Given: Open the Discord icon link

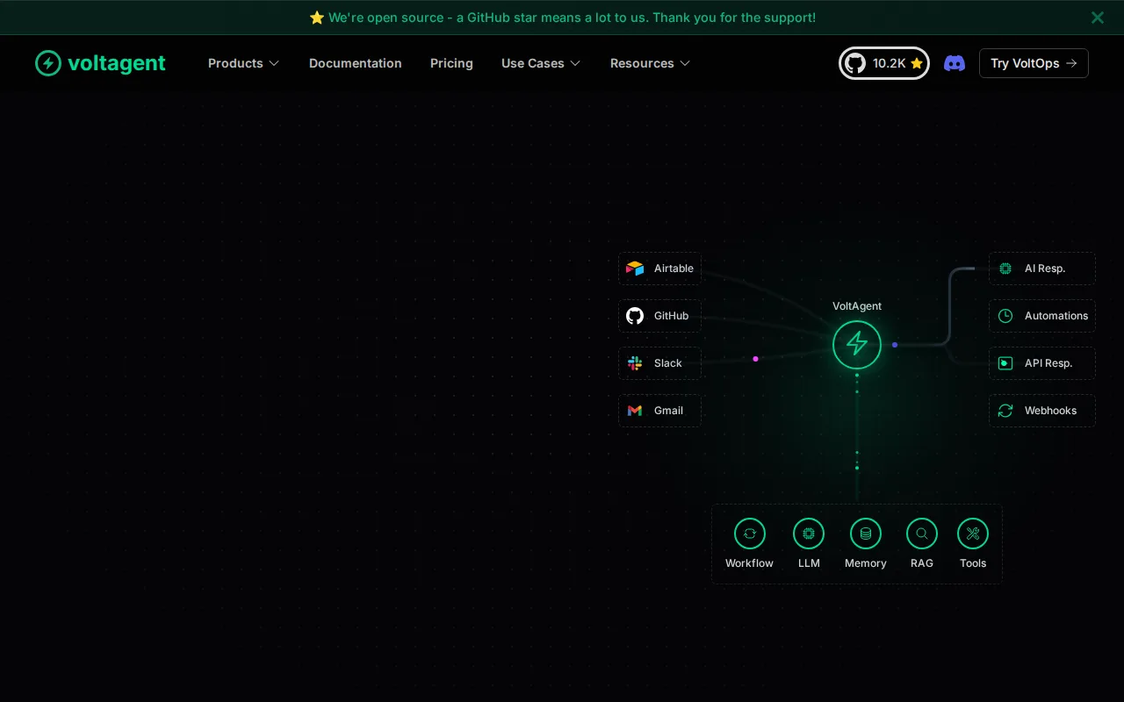Looking at the screenshot, I should click(955, 63).
